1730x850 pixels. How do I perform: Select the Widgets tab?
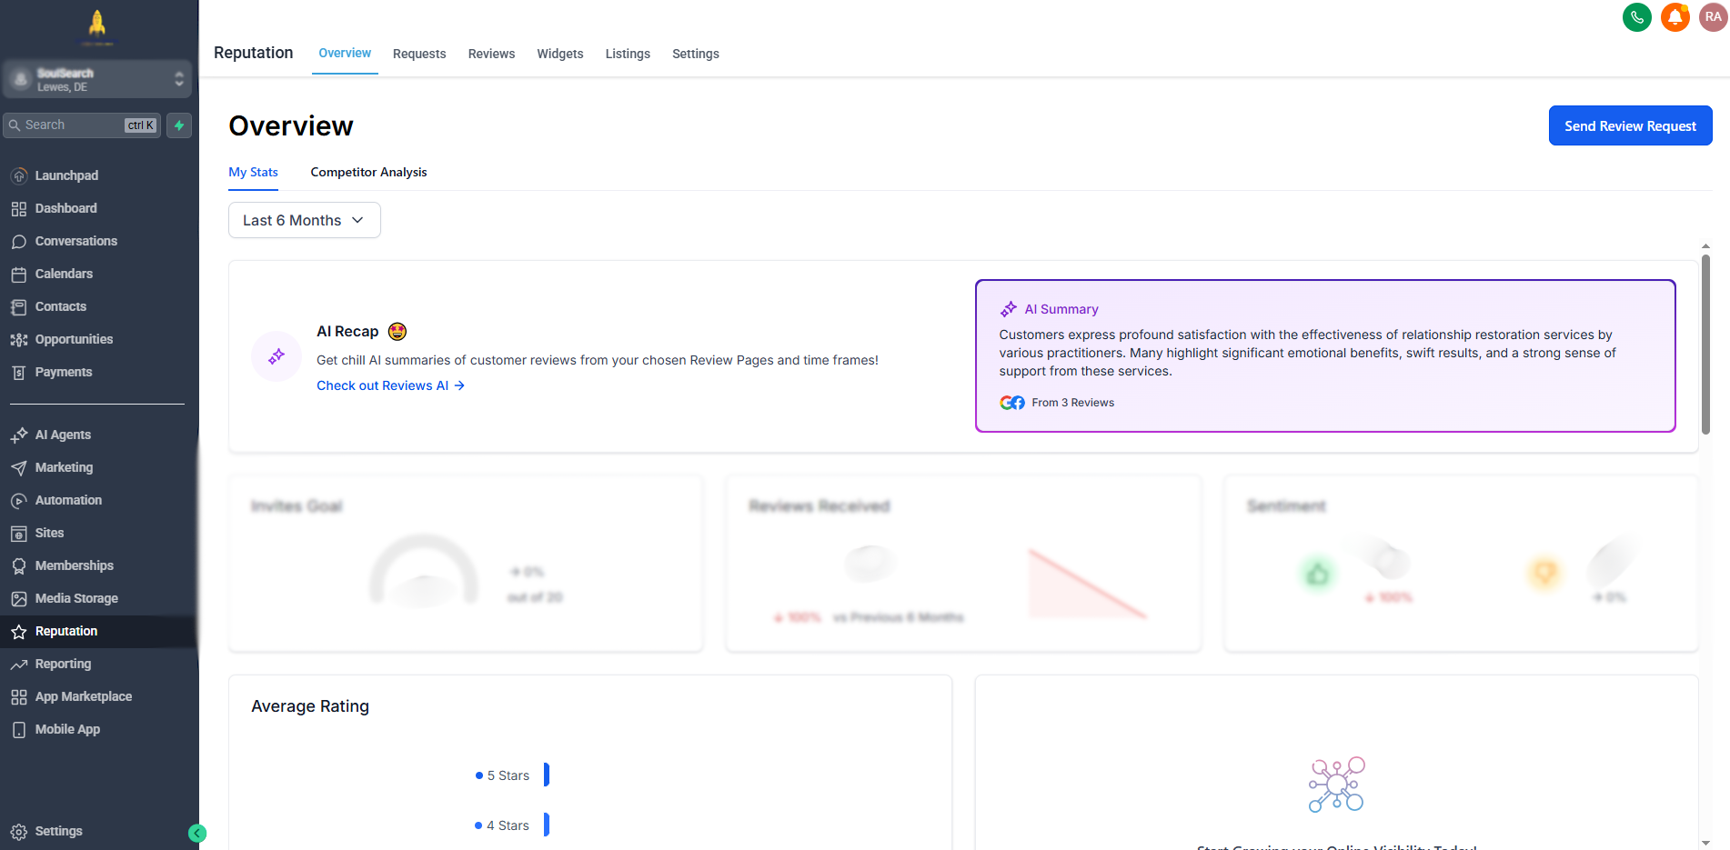pyautogui.click(x=559, y=54)
